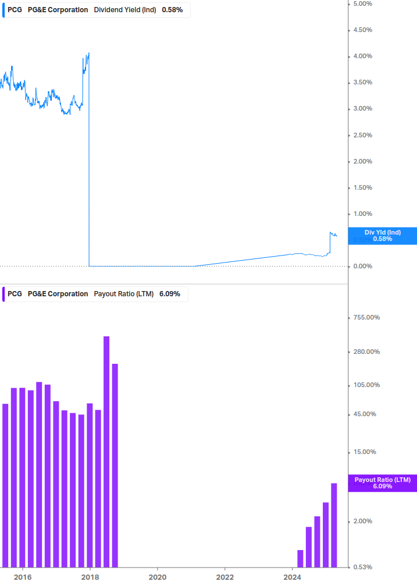Click the blue PCG series color bar

click(3, 10)
